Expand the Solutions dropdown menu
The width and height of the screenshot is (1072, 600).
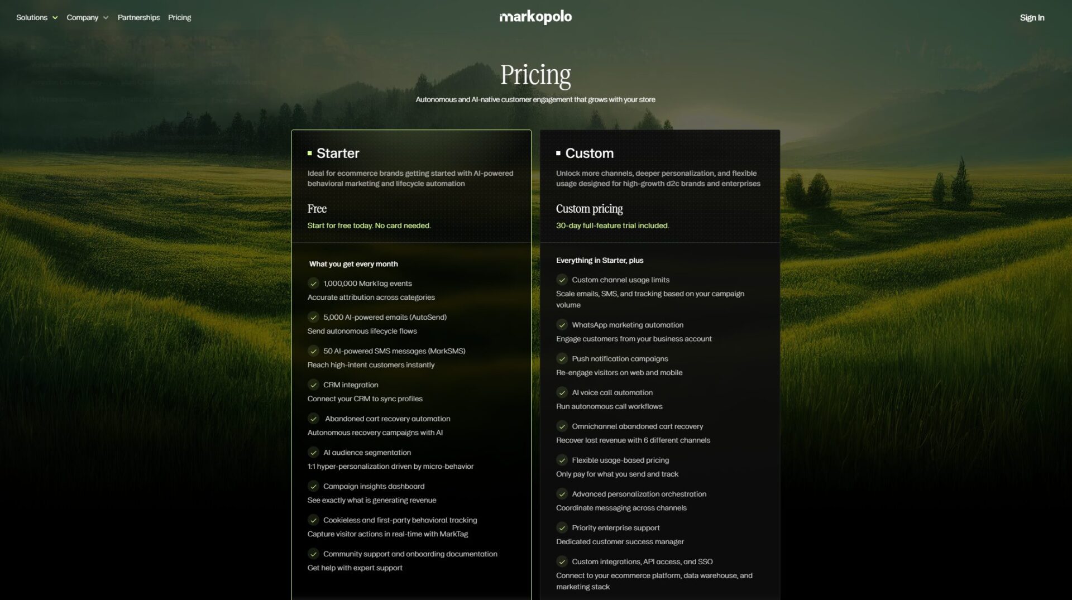coord(32,17)
